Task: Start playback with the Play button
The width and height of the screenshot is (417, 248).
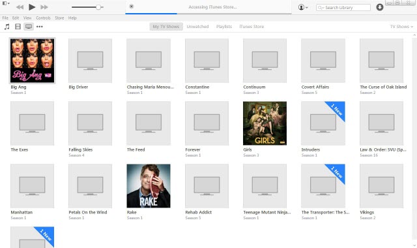Action: click(32, 7)
